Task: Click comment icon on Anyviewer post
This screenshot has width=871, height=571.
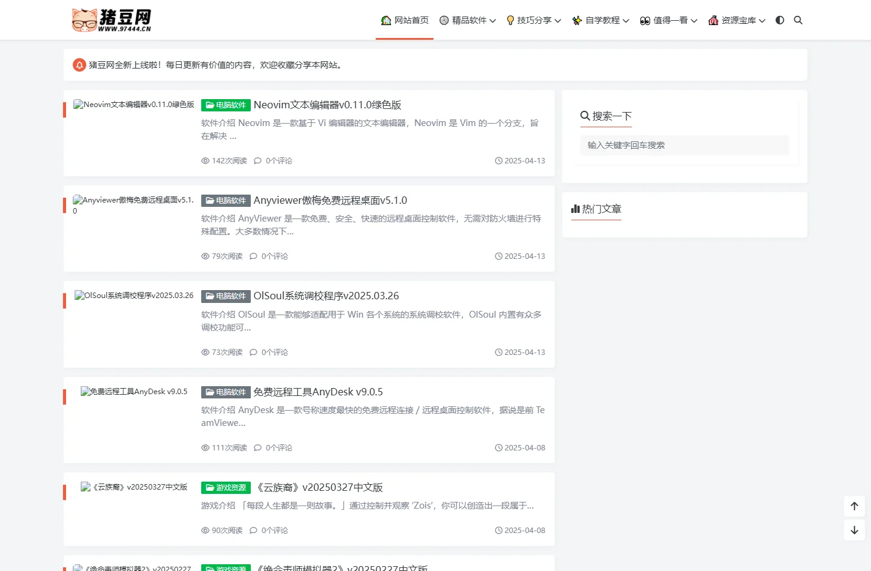Action: click(253, 256)
